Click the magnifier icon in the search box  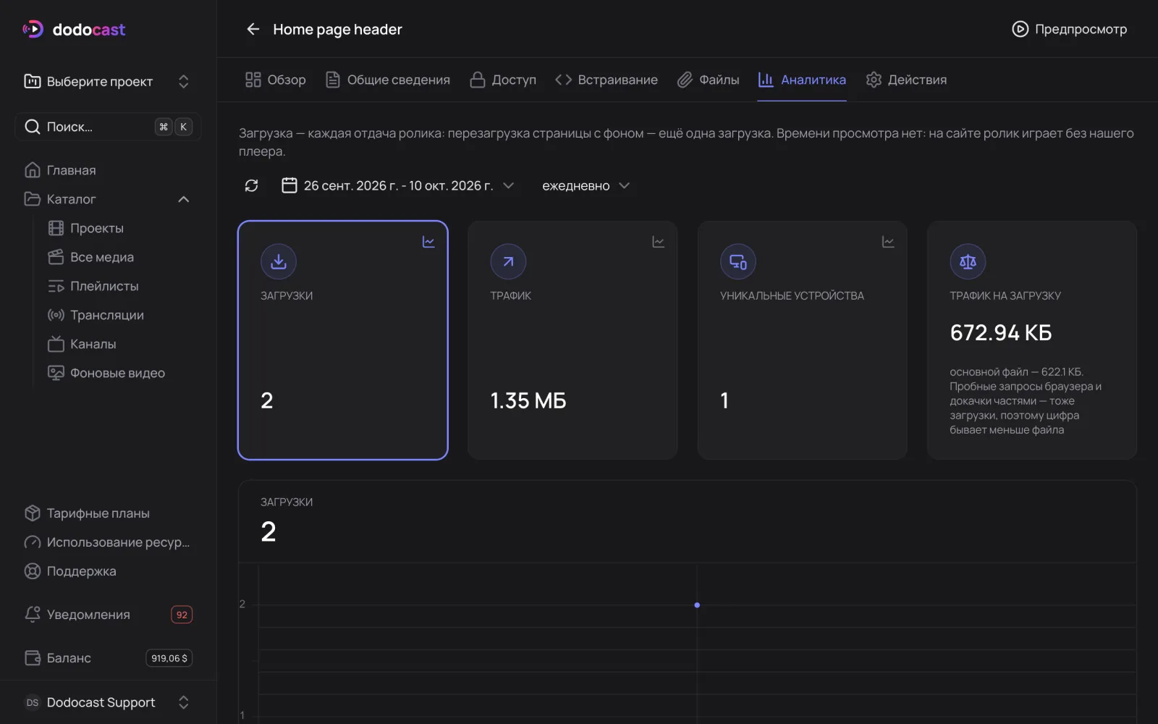click(x=33, y=127)
